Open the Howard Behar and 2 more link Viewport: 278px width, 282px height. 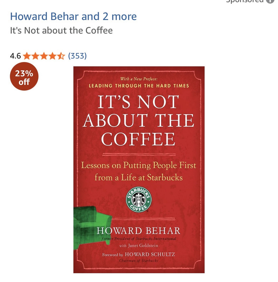point(73,16)
